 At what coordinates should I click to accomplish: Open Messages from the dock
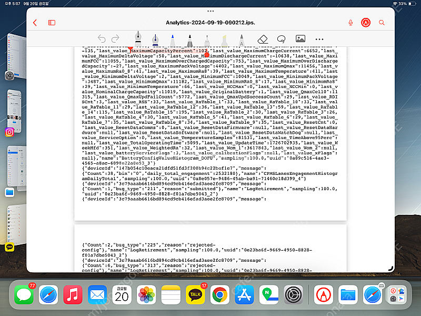point(24,295)
